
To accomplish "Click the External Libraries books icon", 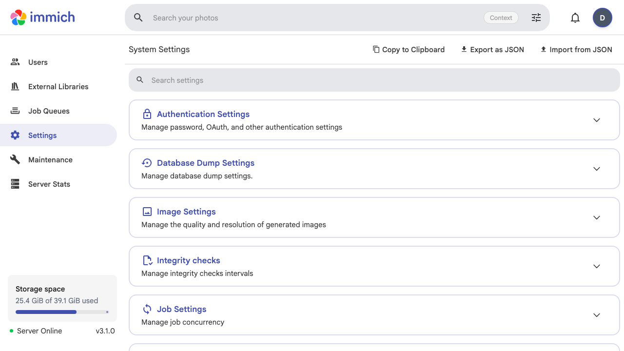I will pos(15,86).
